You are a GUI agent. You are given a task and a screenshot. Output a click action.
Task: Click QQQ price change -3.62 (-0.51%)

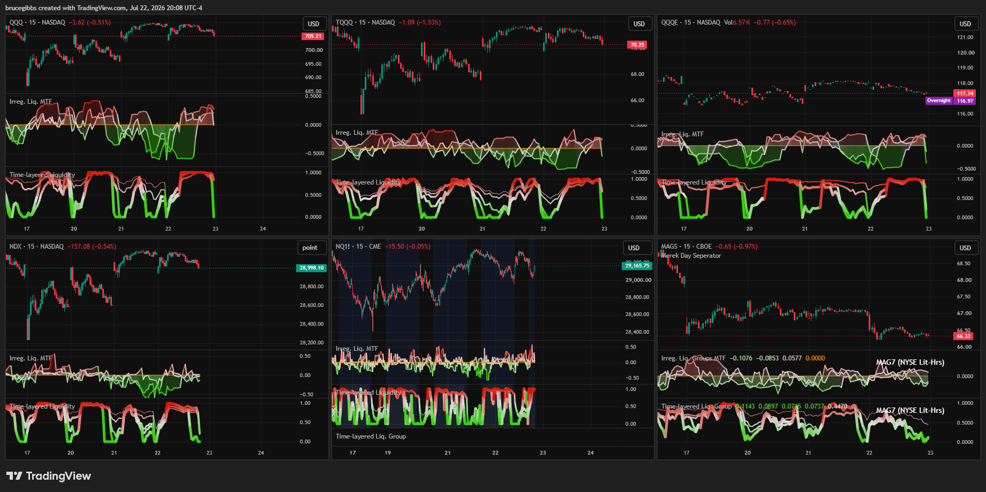pos(90,22)
